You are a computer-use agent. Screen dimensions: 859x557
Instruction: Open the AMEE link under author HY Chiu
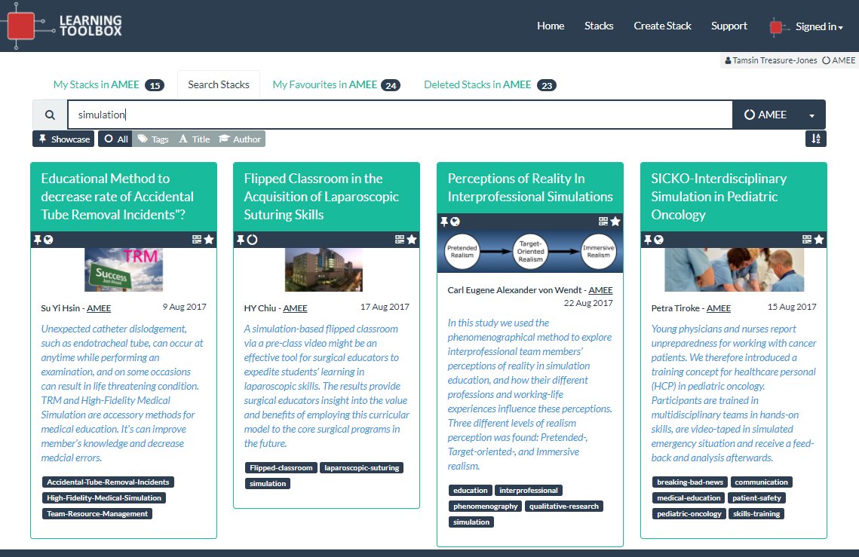[295, 308]
